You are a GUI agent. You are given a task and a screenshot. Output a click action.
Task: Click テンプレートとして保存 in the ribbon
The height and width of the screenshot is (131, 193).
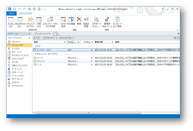117,21
